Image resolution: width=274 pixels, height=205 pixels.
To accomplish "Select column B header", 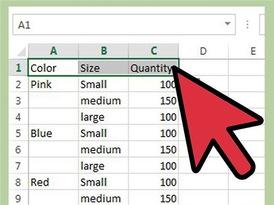I will [104, 51].
